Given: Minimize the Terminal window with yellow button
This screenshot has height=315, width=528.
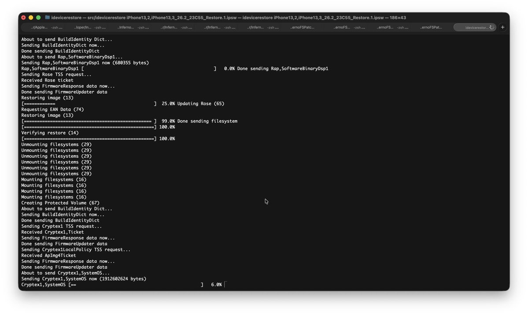Looking at the screenshot, I should [31, 18].
